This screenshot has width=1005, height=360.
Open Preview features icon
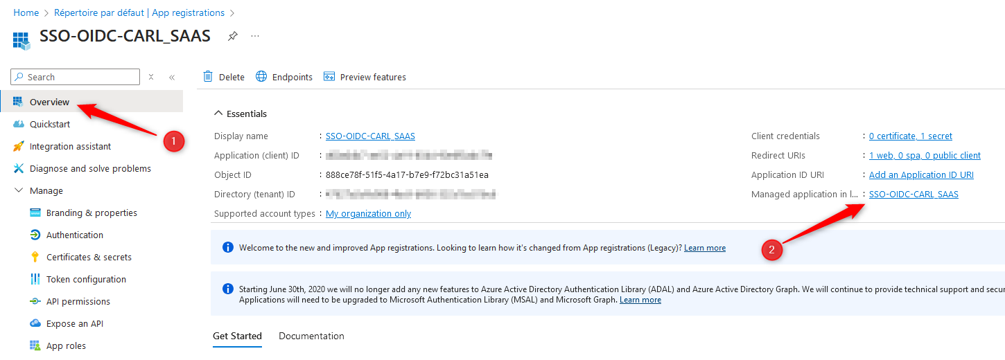329,76
